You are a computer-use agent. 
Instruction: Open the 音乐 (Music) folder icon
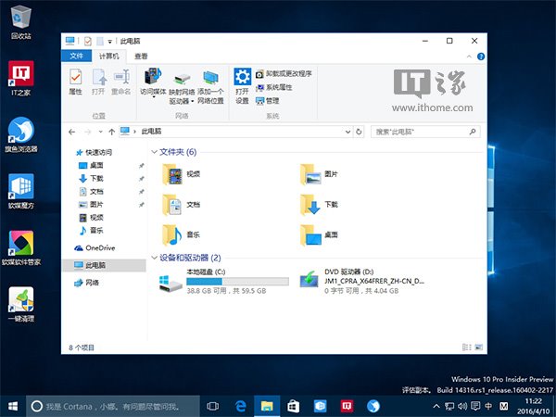[171, 234]
